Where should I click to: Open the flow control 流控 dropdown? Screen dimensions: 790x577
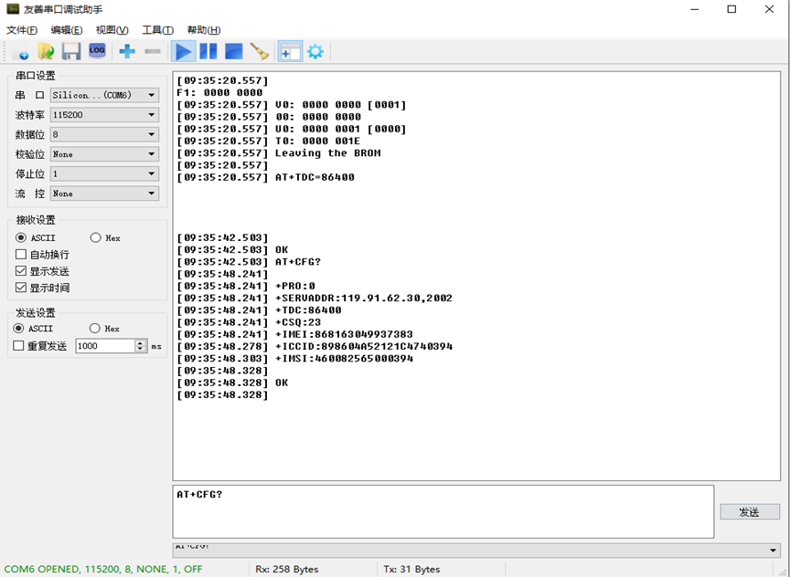105,194
